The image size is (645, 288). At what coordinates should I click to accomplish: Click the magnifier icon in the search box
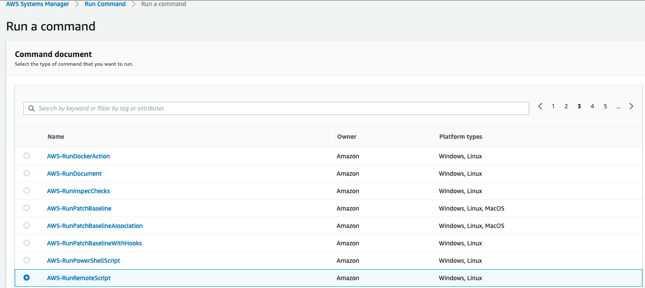[31, 108]
